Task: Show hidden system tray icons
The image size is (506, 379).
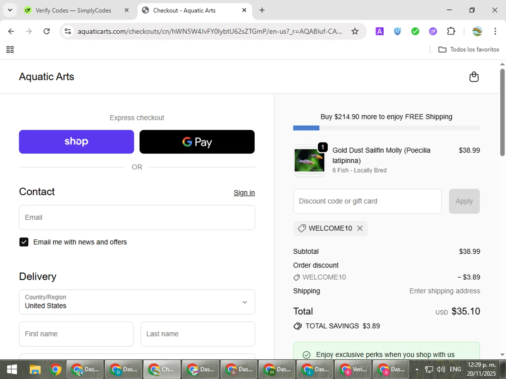Action: click(x=417, y=370)
